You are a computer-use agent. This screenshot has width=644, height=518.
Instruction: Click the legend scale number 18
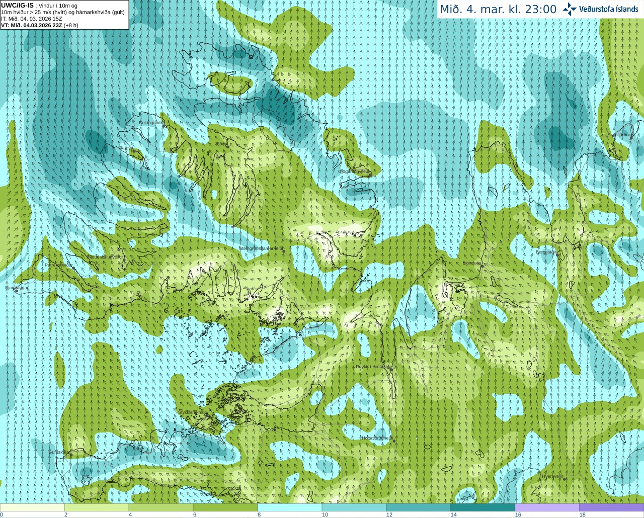point(583,514)
